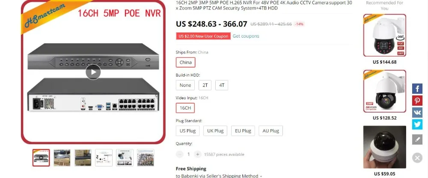
Task: Choose the AU Plug option
Action: pyautogui.click(x=271, y=131)
